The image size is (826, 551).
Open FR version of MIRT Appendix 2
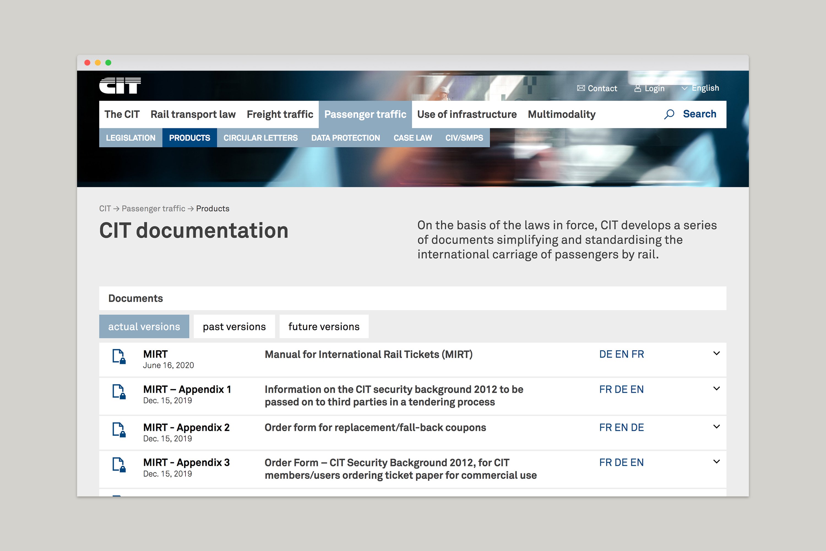(605, 427)
